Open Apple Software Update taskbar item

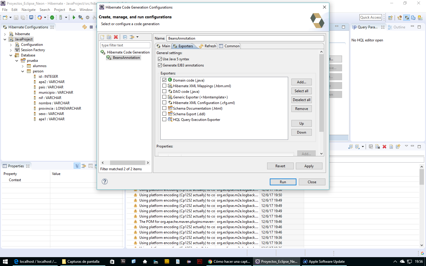pyautogui.click(x=324, y=262)
